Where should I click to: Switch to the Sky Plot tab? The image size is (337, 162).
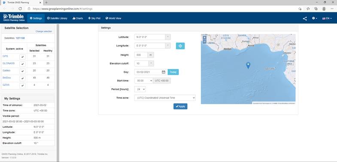click(x=94, y=18)
